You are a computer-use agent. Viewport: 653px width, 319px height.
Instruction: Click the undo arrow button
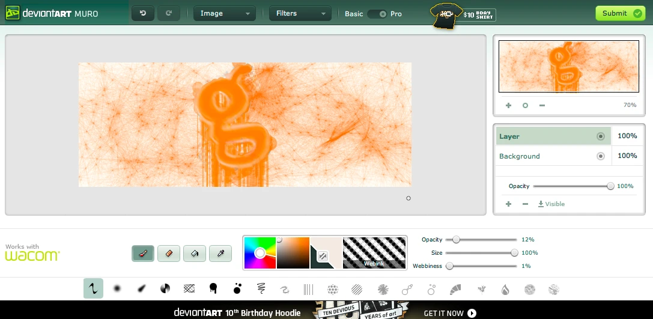click(143, 13)
